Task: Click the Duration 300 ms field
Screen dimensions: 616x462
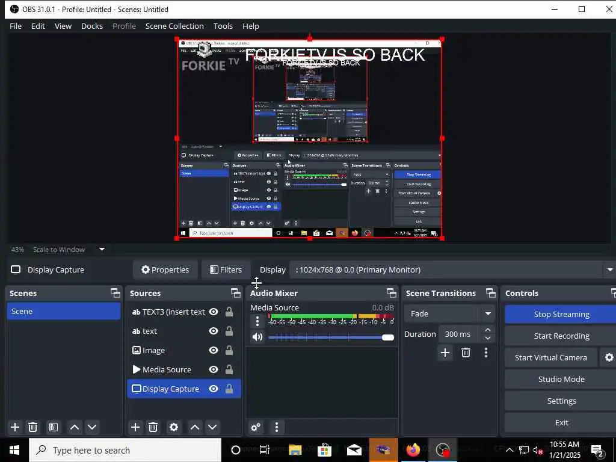Action: [x=459, y=334]
